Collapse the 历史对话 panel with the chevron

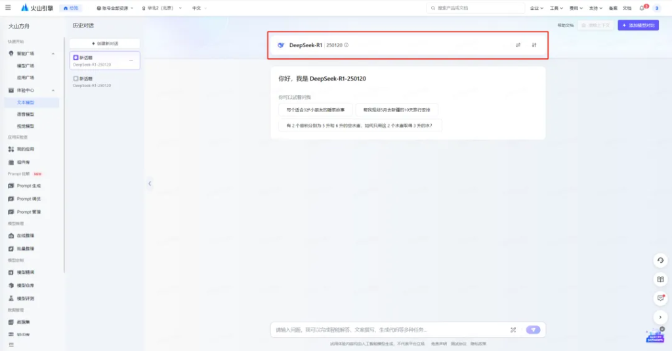click(150, 183)
